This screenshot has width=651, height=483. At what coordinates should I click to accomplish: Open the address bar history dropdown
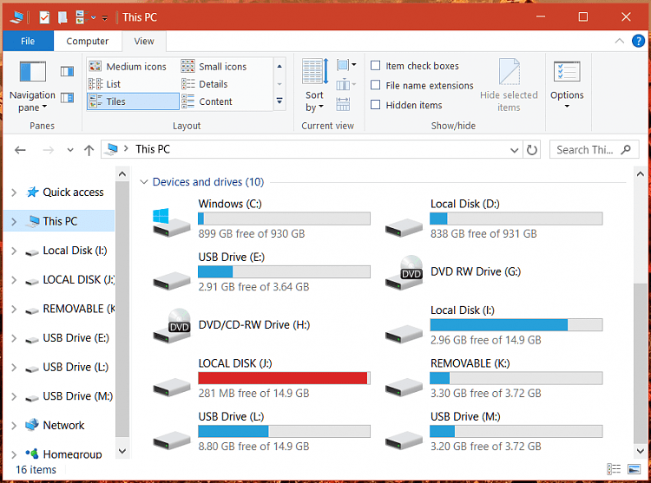click(x=514, y=150)
